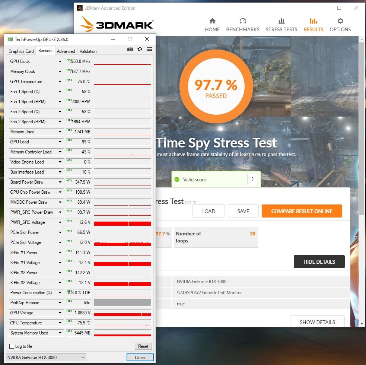Click the GPU-Z title bar app icon
366x365 pixels.
(10, 39)
